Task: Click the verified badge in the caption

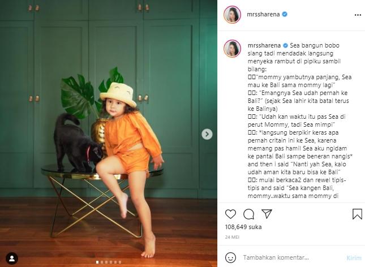Action: [x=286, y=44]
